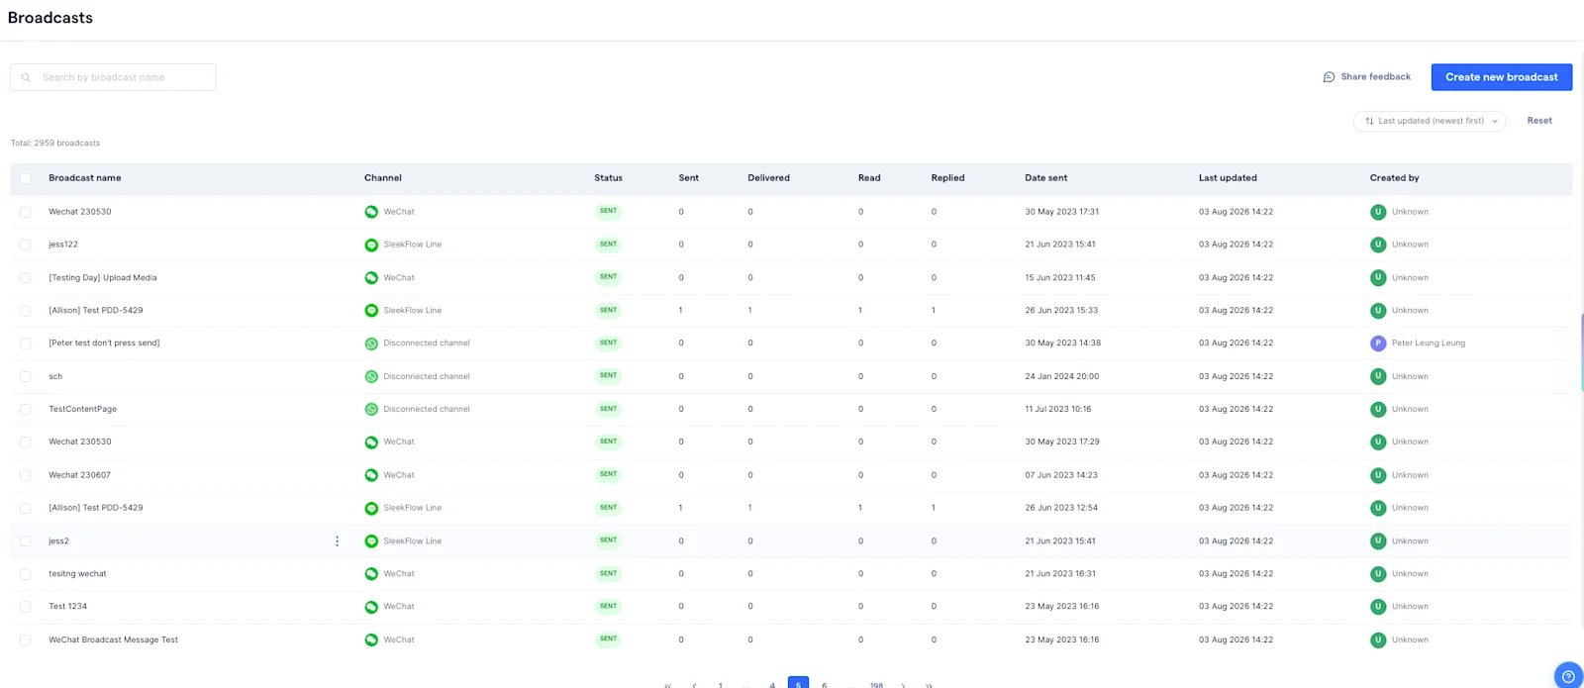
Task: Click the SENT status badge in sch row
Action: [x=608, y=375]
